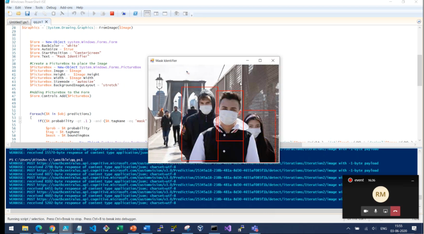Image resolution: width=424 pixels, height=234 pixels.
Task: Create a new script from toolbar
Action: pyautogui.click(x=10, y=14)
